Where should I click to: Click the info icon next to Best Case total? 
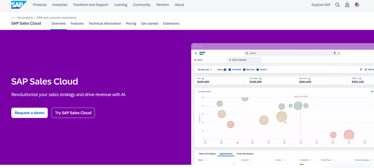pyautogui.click(x=309, y=79)
